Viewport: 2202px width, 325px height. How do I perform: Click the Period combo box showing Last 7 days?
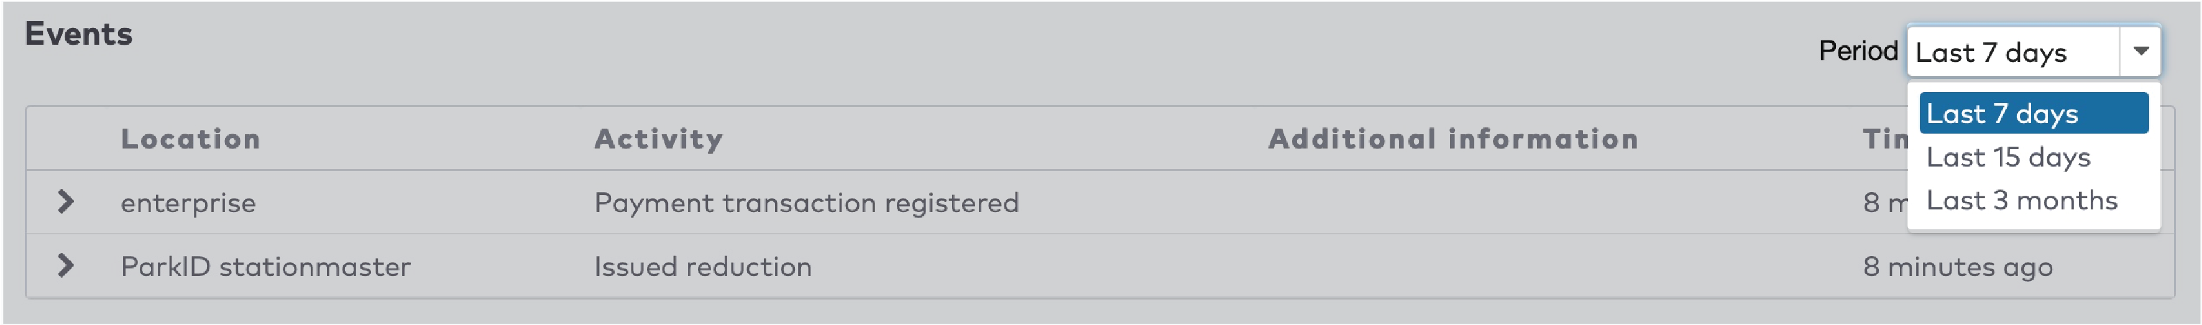pyautogui.click(x=2013, y=52)
